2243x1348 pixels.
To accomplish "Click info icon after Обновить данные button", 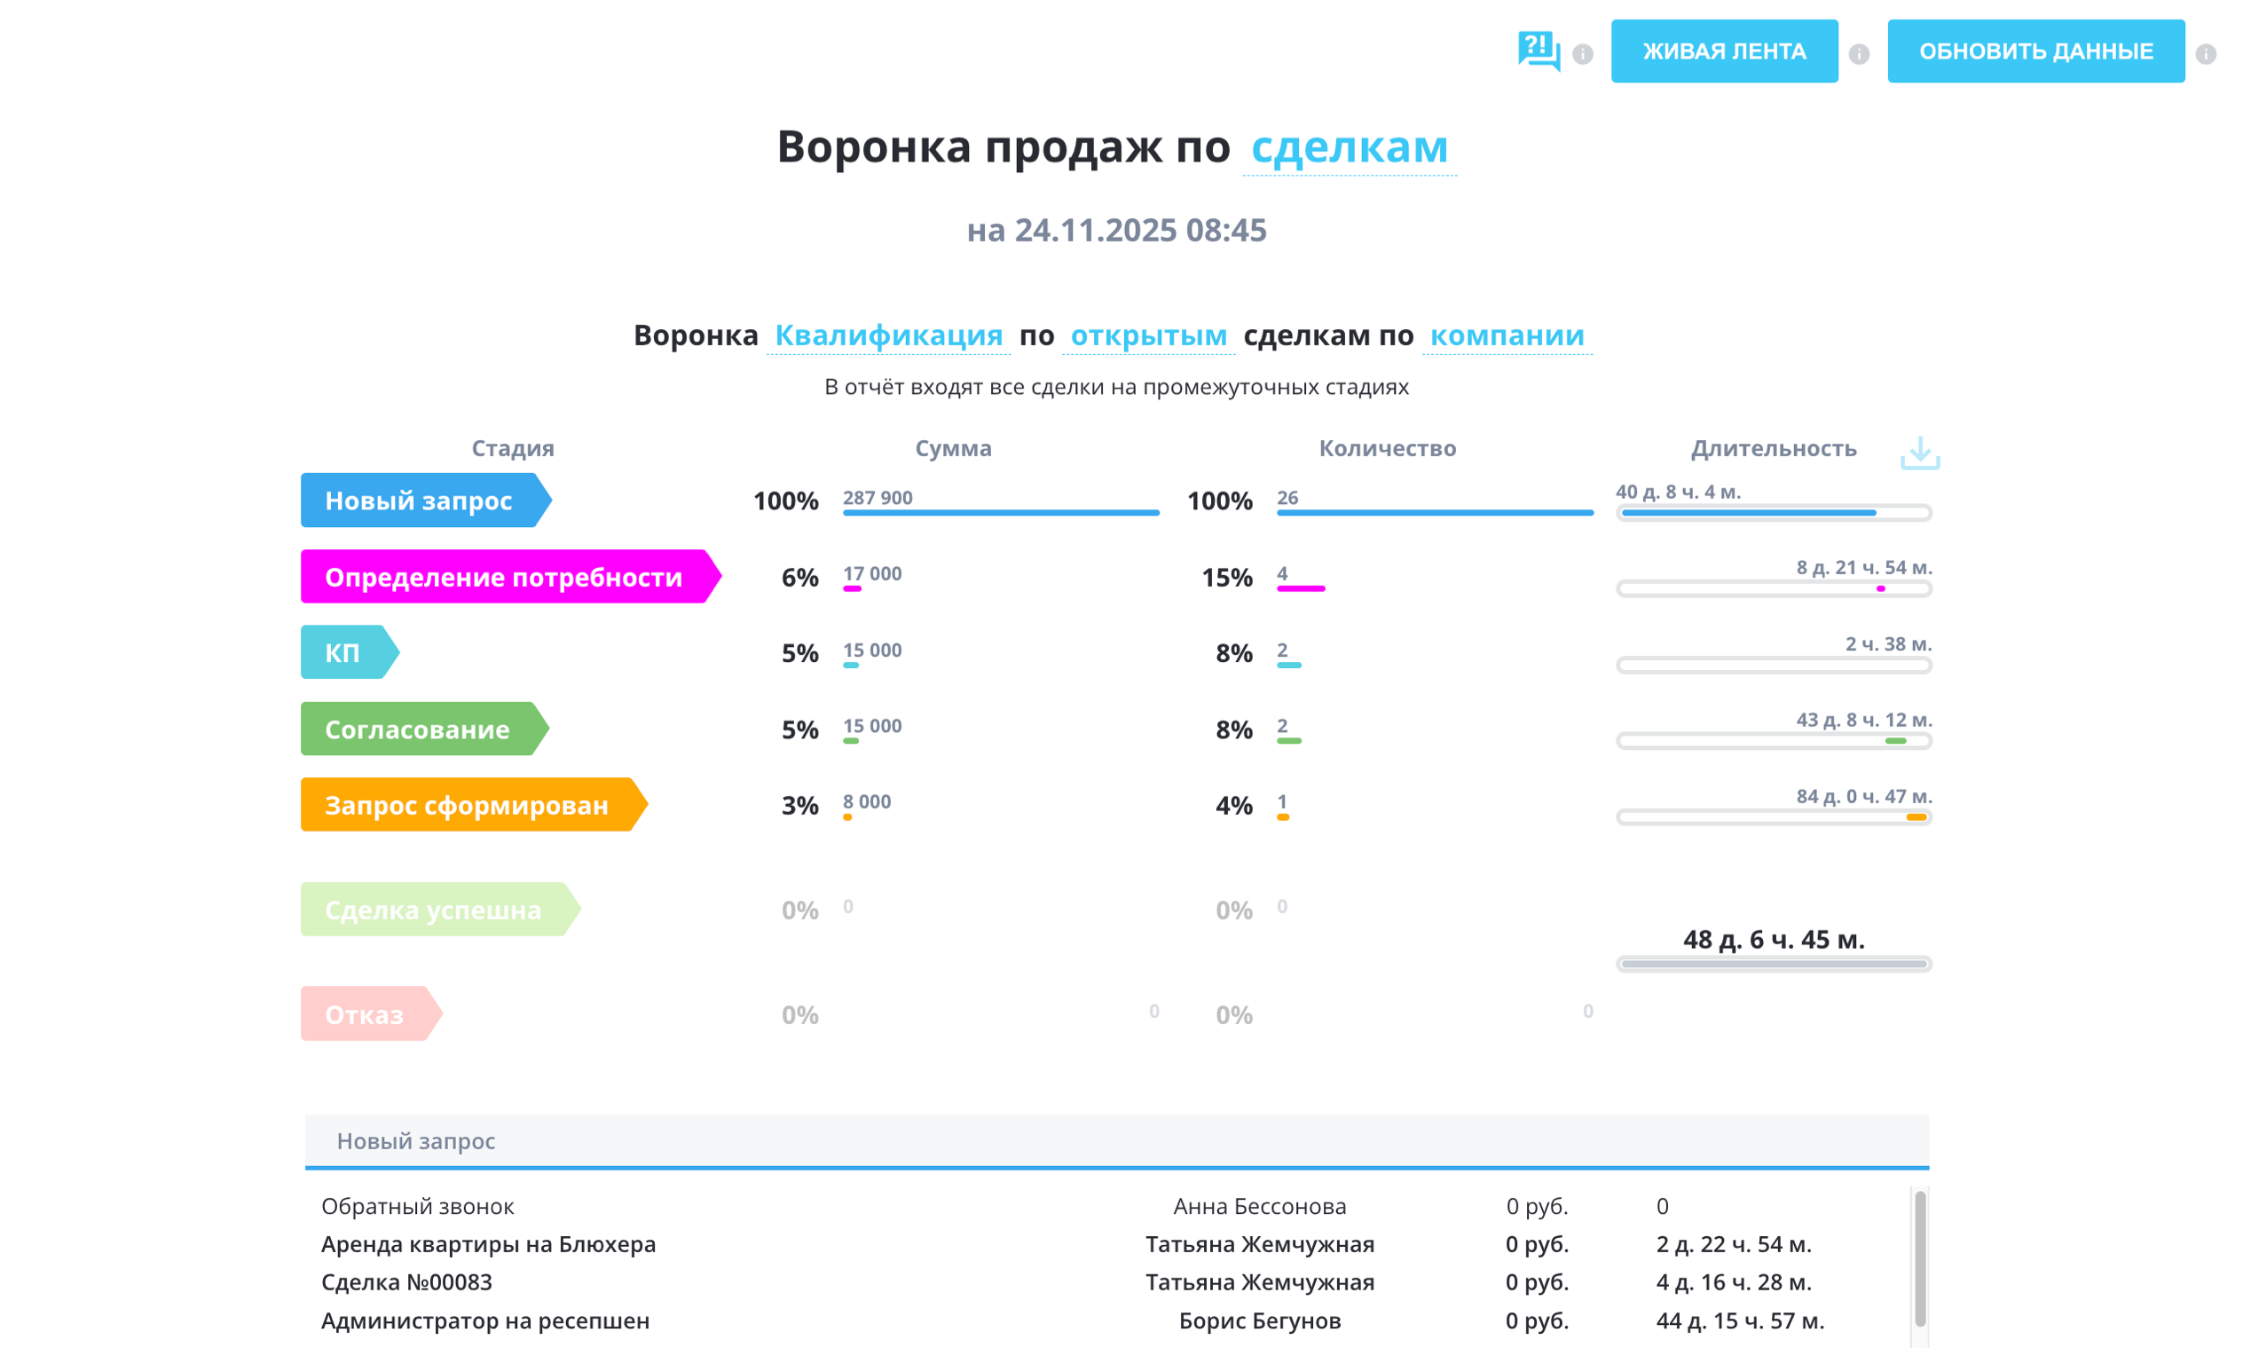I will tap(2206, 54).
